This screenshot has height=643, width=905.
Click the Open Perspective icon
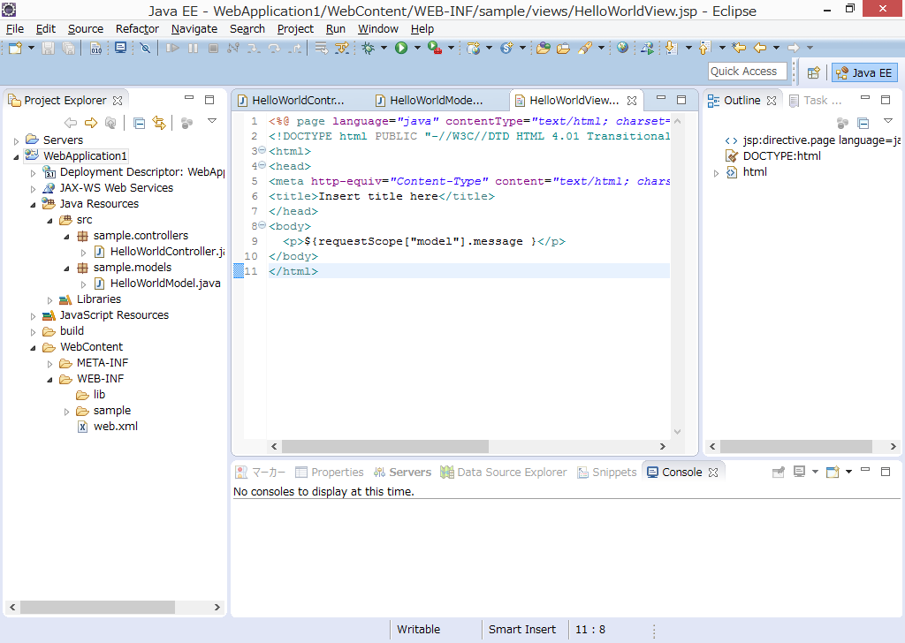[813, 72]
